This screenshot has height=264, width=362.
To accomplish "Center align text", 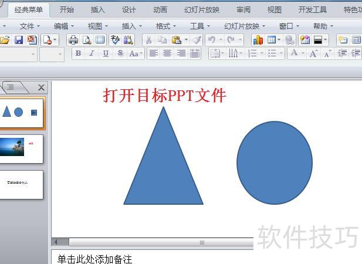I will pos(167,53).
